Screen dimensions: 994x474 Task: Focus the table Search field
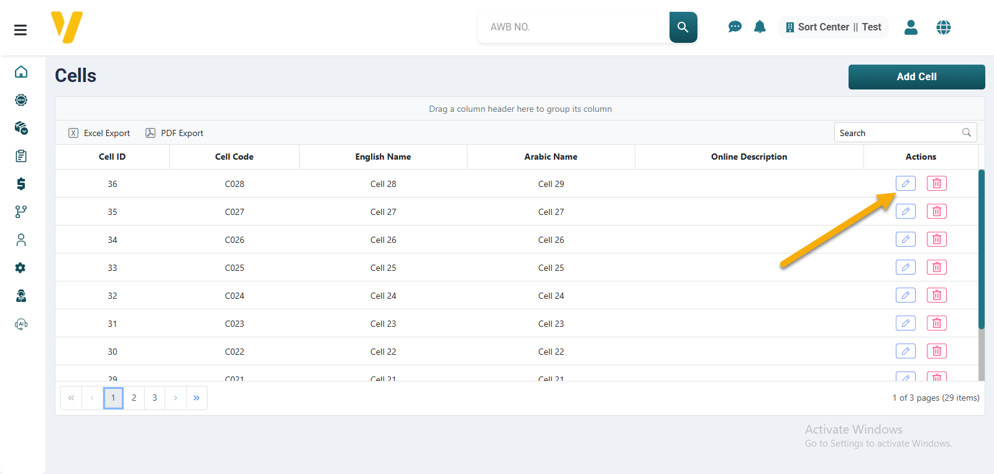click(x=898, y=133)
